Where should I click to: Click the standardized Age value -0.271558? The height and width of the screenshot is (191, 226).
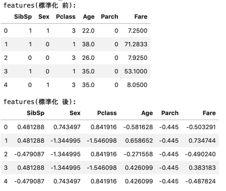138,154
